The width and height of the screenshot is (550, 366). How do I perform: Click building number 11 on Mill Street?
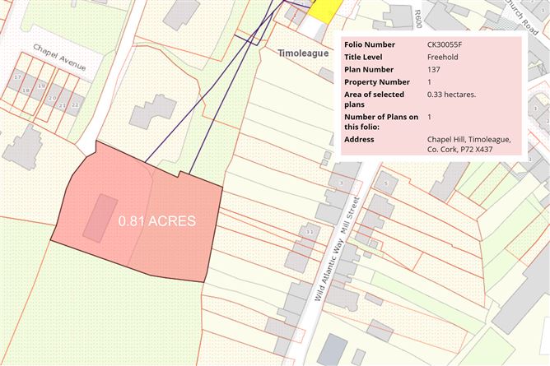coord(309,232)
